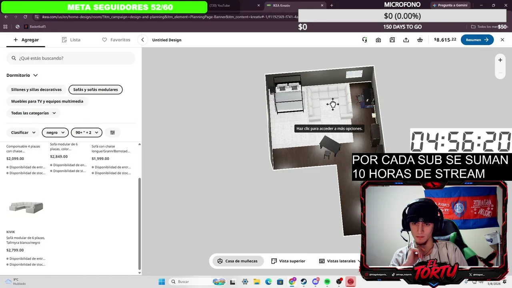Switch to Casa de muñecas view

(238, 261)
